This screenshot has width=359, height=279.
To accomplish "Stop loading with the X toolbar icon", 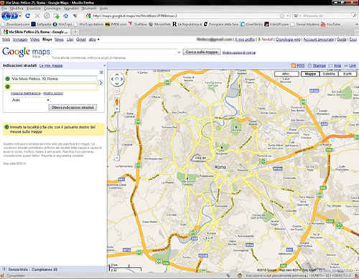I will pos(37,16).
